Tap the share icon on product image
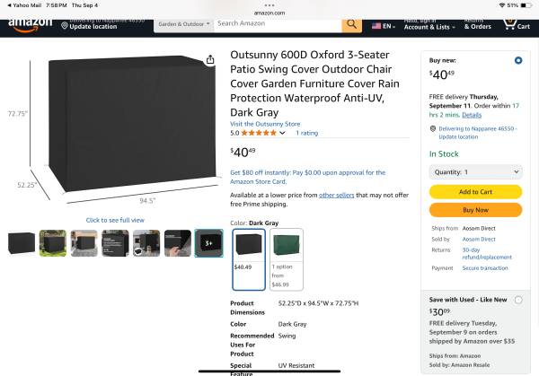The image size is (539, 376). pos(210,60)
